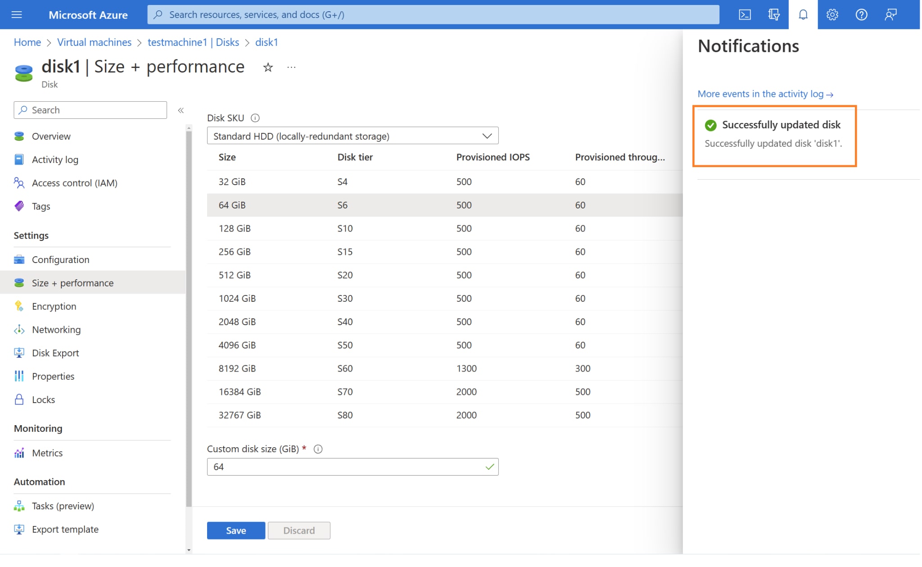Go to Activity log menu item
Viewport: 922px width, 567px height.
pyautogui.click(x=55, y=159)
